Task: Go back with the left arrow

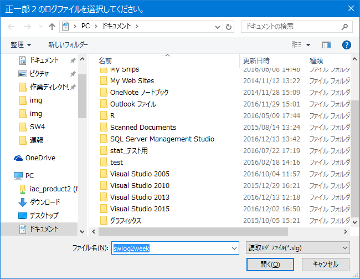Action: (x=11, y=27)
